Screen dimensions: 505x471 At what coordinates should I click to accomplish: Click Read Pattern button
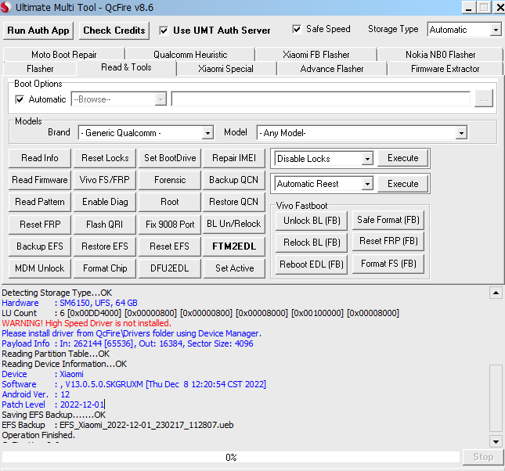40,202
